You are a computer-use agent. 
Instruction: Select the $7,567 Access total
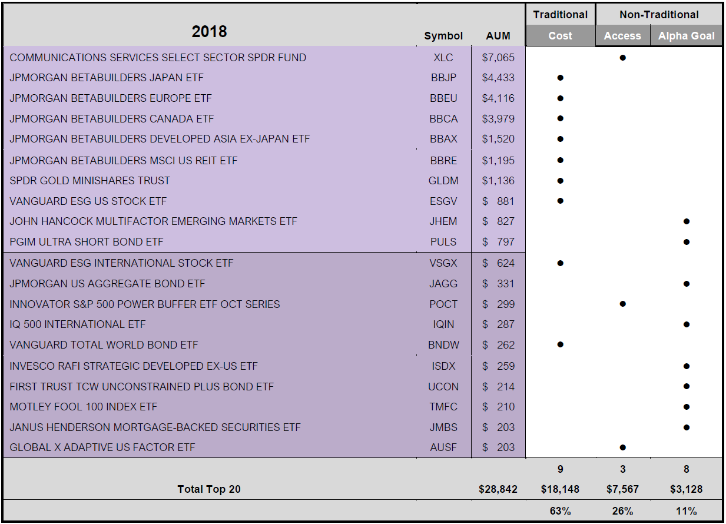pos(622,489)
